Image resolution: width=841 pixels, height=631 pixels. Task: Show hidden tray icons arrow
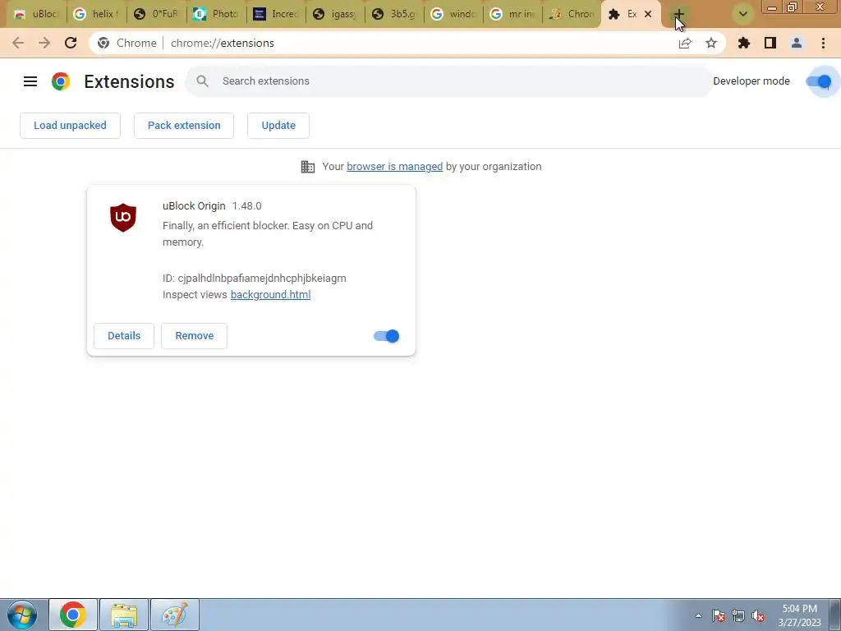coord(698,616)
